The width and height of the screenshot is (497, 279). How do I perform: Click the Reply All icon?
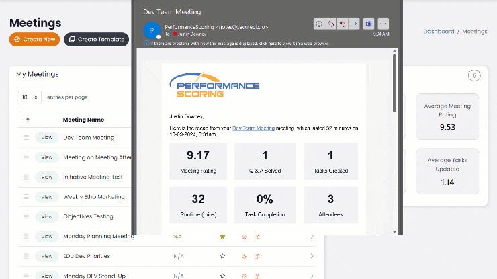tap(343, 24)
